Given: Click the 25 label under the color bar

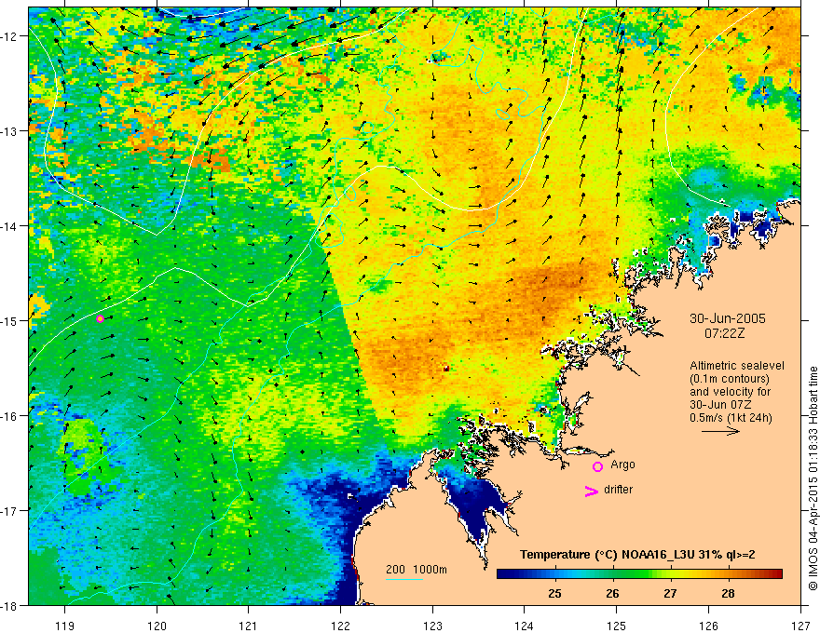Looking at the screenshot, I should pos(554,593).
